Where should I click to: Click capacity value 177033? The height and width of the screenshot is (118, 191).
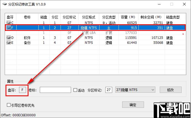coord(131,33)
